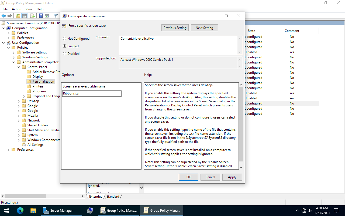Expand the Windows Components tree node
345x216 pixels.
pyautogui.click(x=19, y=140)
